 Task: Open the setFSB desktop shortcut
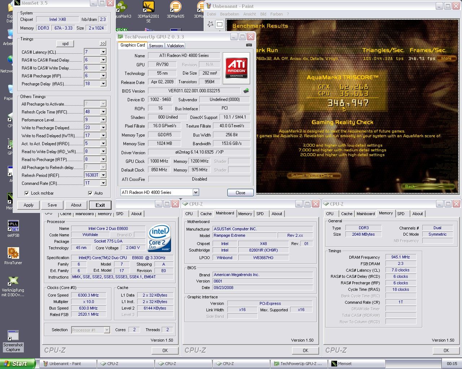tap(13, 226)
